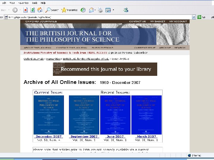Screen dimensions: 214x160
Task: Click the journal title header banner
Action: tap(88, 36)
